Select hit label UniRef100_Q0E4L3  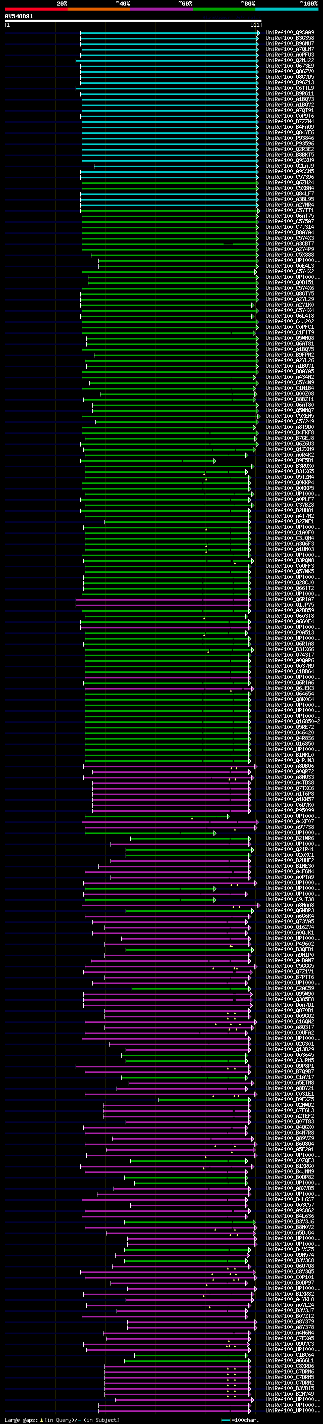click(x=290, y=266)
